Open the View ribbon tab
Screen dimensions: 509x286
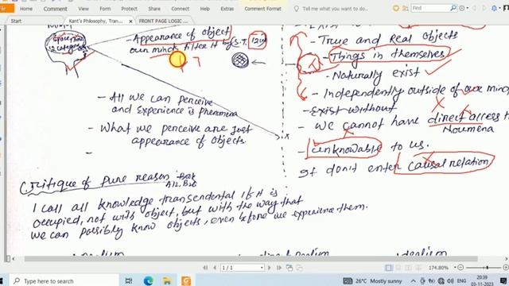click(x=84, y=9)
